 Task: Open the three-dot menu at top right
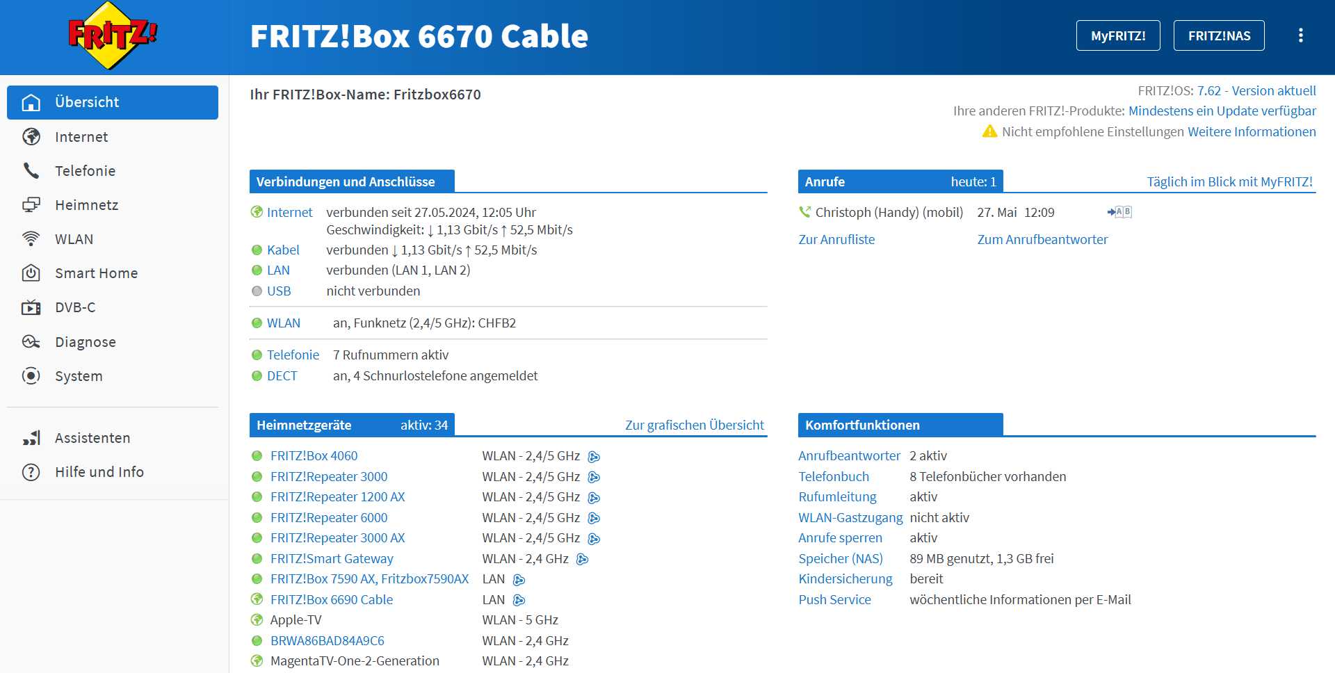point(1300,35)
